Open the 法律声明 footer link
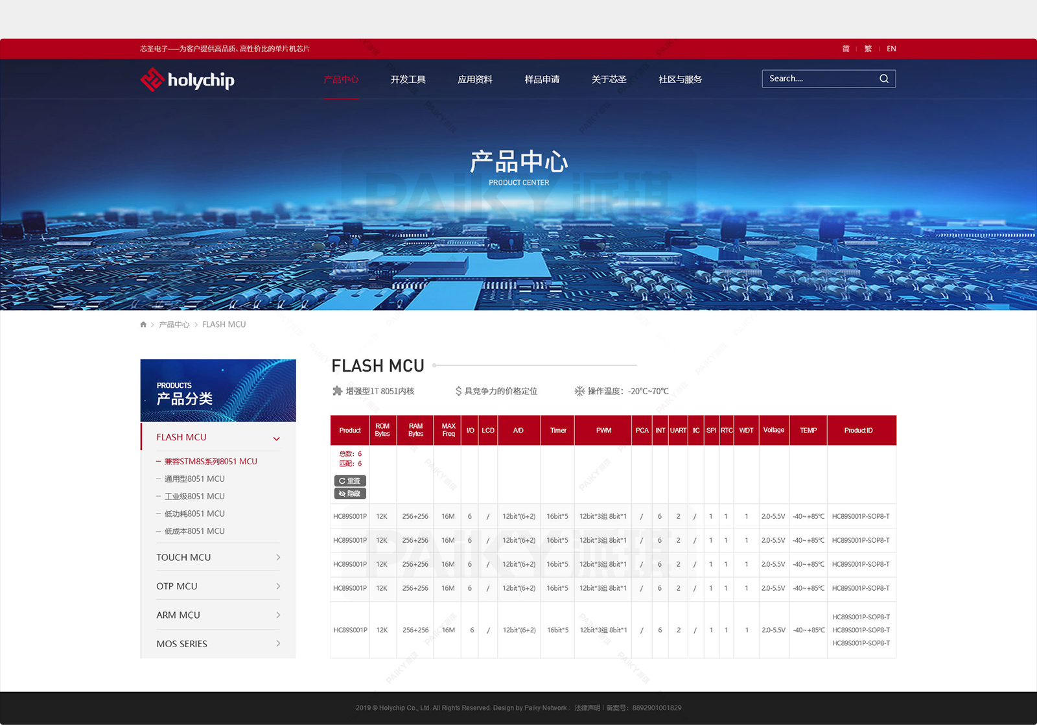 click(x=587, y=708)
